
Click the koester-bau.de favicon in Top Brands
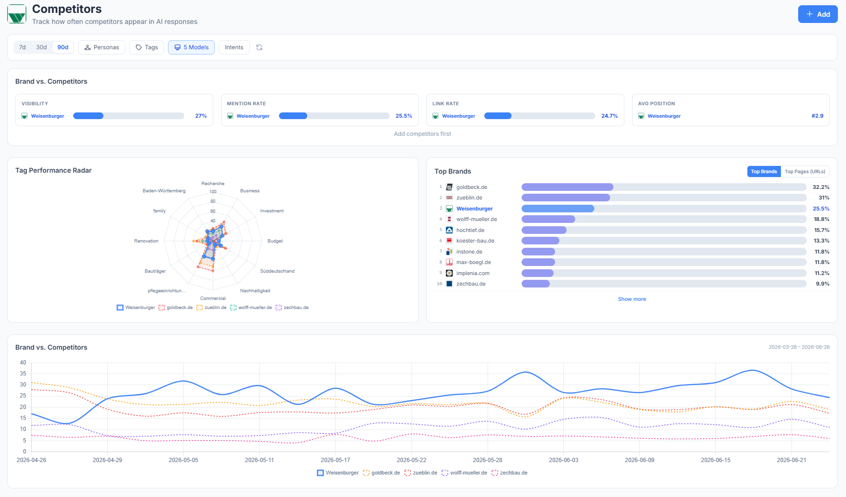click(x=449, y=241)
